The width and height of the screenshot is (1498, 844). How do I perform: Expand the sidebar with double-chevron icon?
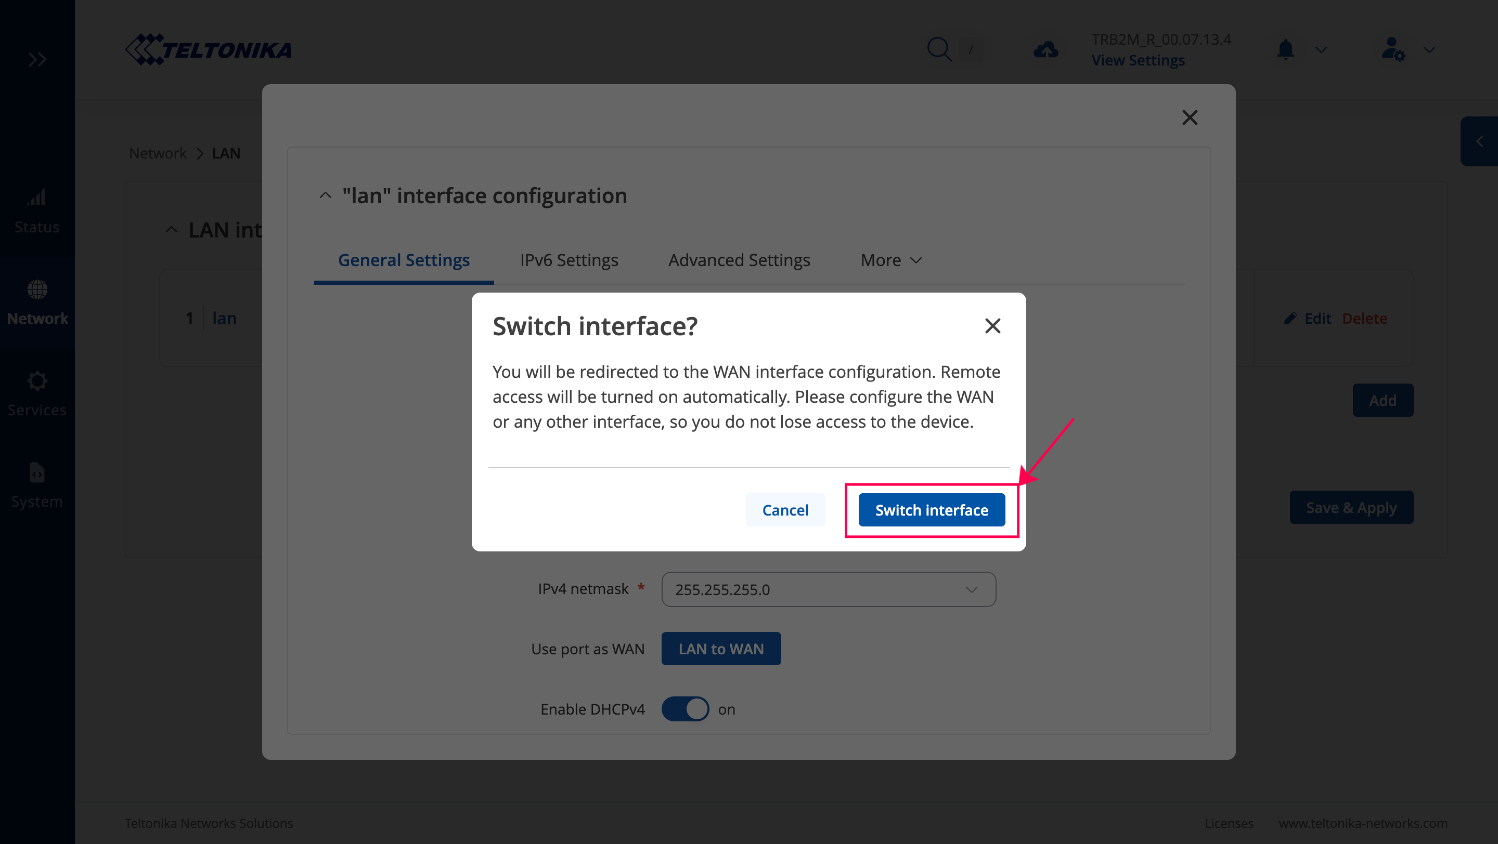[x=37, y=59]
